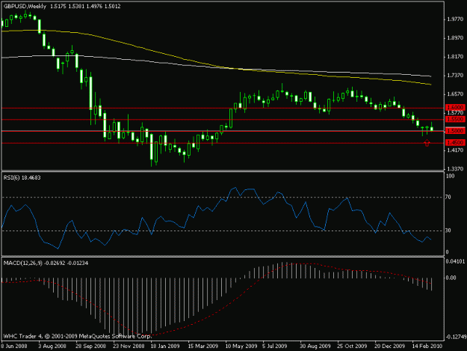This screenshot has width=467, height=351.
Task: Click the 25 Oct 2009 date label
Action: pos(352,347)
